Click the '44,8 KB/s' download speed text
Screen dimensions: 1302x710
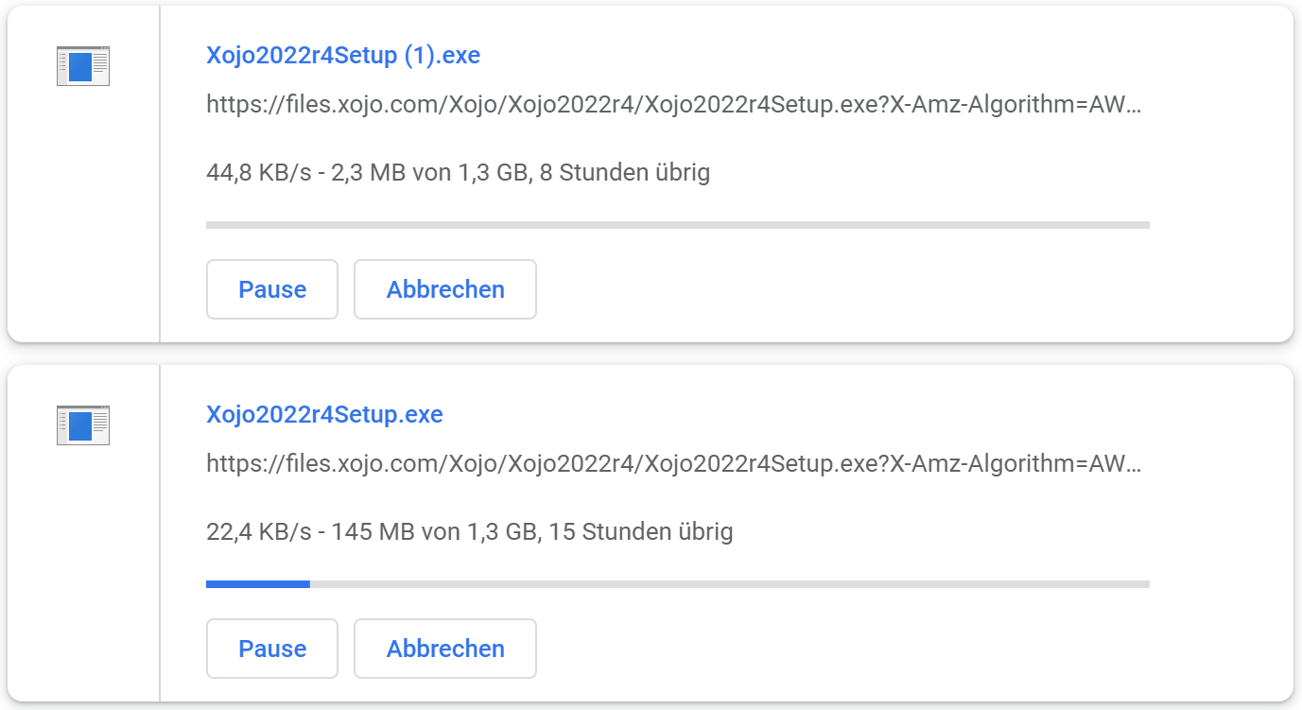(x=258, y=173)
